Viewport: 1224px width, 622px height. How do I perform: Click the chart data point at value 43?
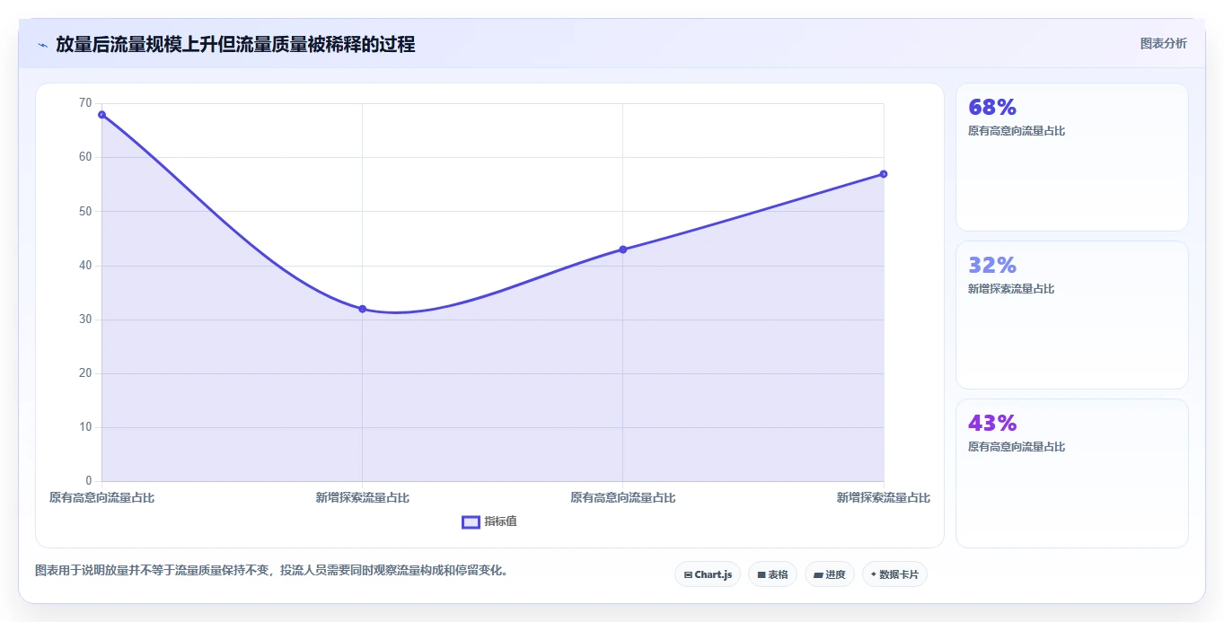[x=622, y=250]
